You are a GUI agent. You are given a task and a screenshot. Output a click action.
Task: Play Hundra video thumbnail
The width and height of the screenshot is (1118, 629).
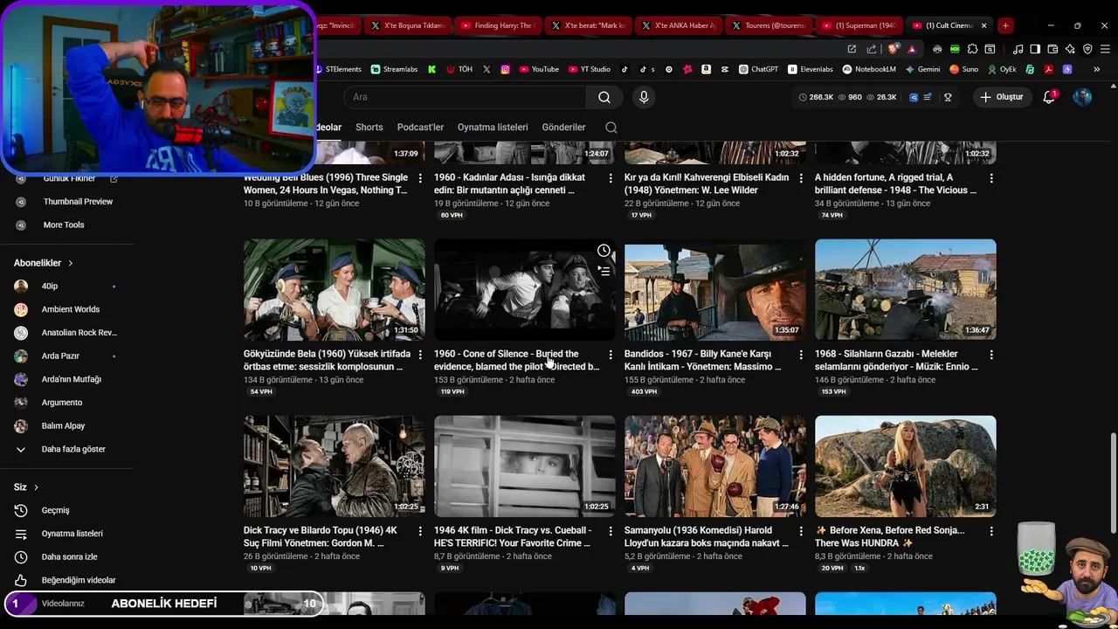pyautogui.click(x=906, y=467)
